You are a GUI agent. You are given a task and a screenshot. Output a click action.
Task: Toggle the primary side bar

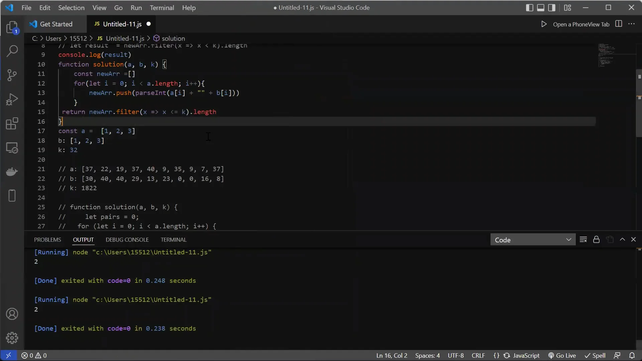pos(529,7)
